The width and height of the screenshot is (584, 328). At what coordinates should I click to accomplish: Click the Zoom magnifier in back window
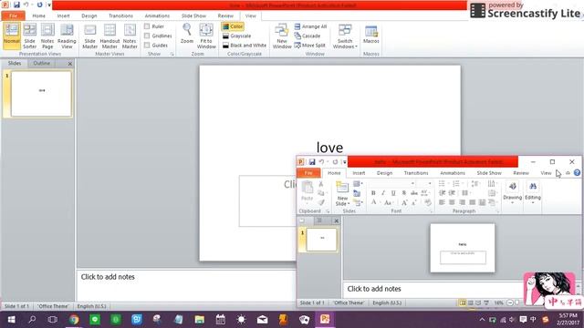coord(186,34)
